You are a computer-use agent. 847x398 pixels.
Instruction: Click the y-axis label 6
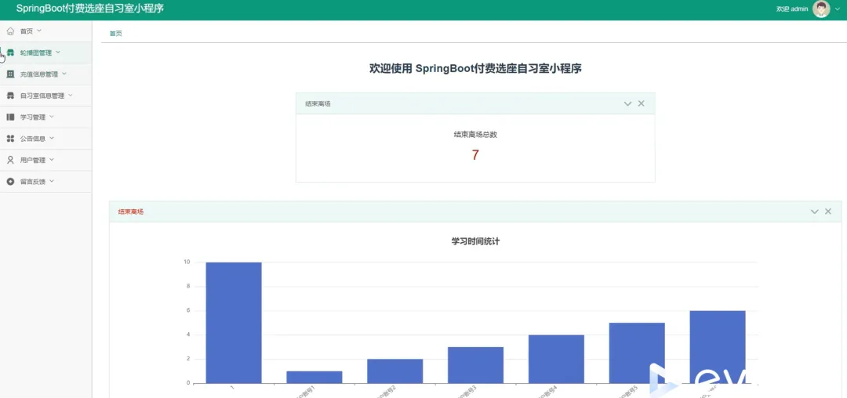[188, 310]
